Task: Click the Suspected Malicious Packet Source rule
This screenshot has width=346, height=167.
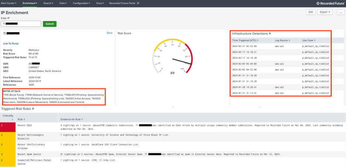Action: (x=34, y=162)
